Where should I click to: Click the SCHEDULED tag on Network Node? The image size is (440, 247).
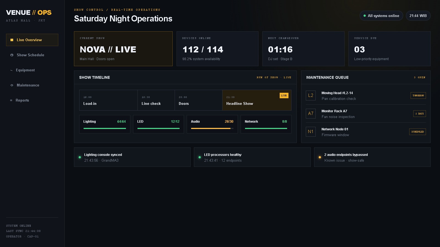click(417, 132)
